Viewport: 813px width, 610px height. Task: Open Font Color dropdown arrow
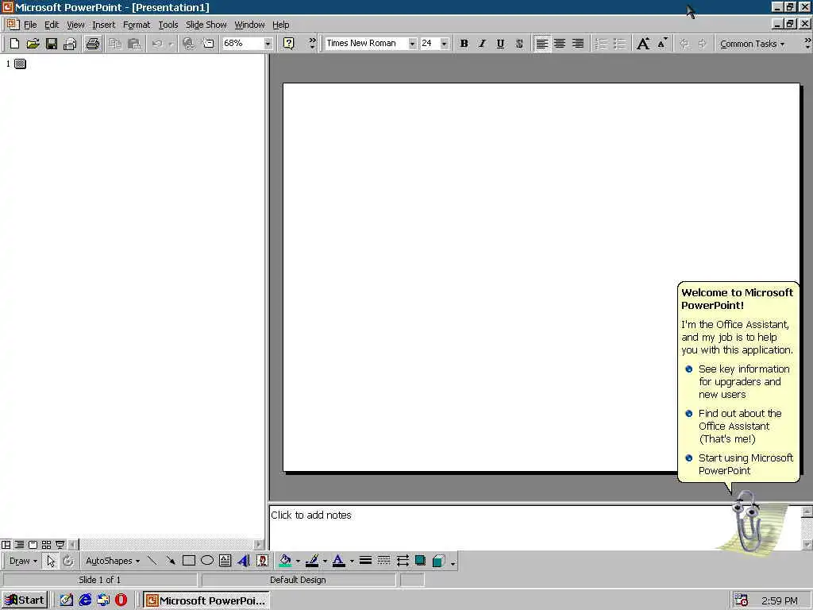click(352, 561)
